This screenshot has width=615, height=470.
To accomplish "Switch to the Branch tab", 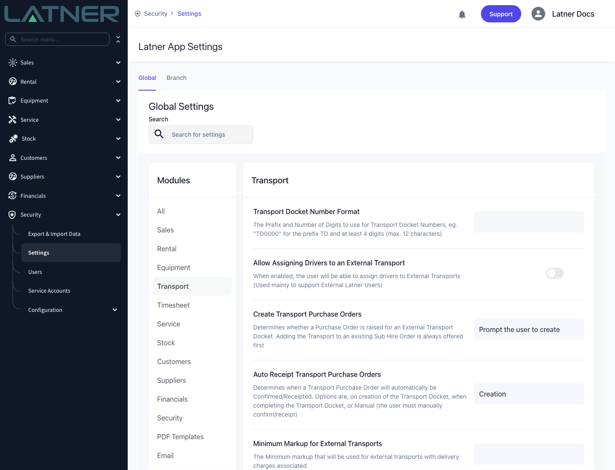I will [176, 78].
